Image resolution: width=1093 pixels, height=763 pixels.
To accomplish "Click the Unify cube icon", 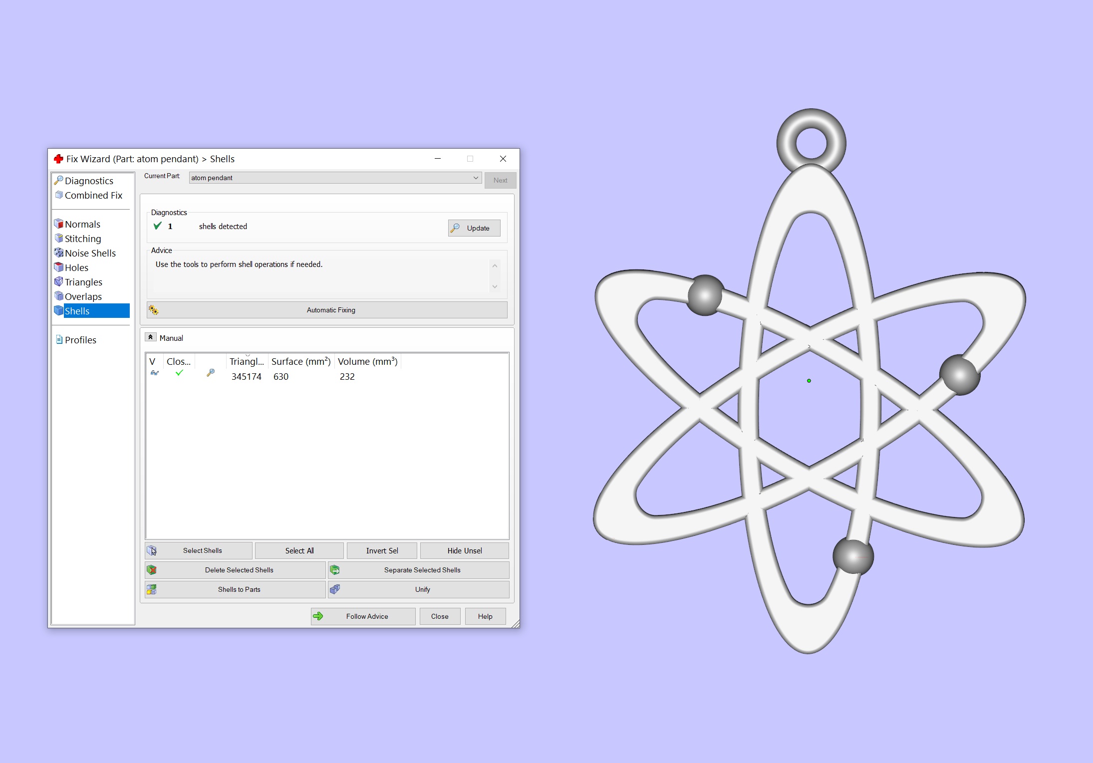I will pyautogui.click(x=335, y=589).
